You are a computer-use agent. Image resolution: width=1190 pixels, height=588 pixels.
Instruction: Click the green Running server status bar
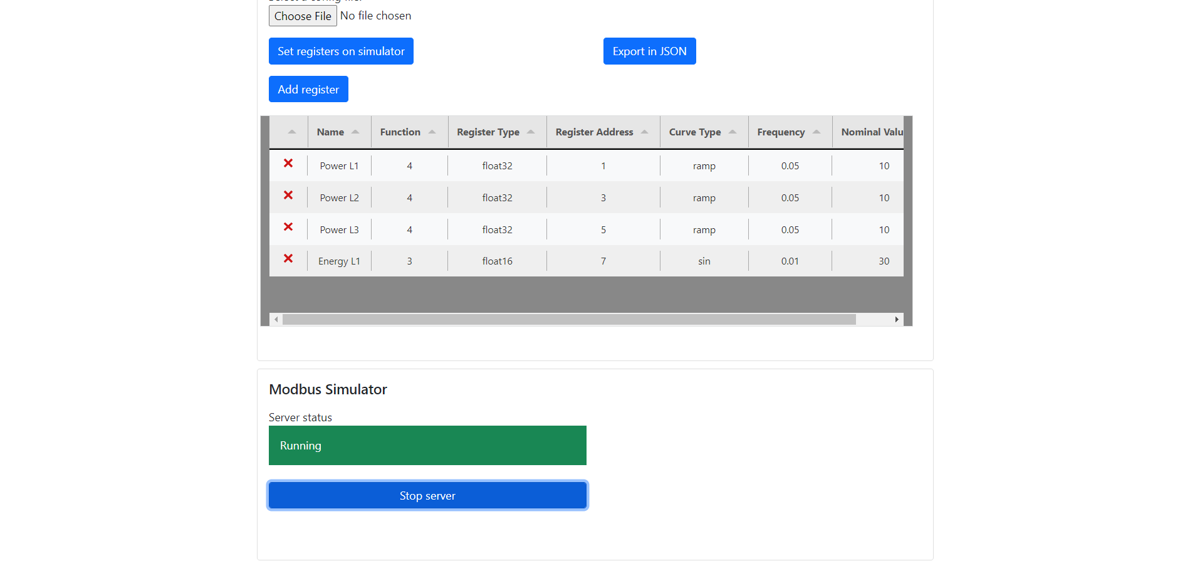pos(427,445)
